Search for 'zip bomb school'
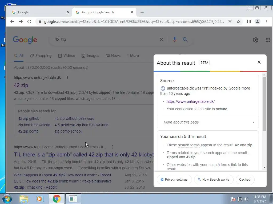 tap(68, 131)
